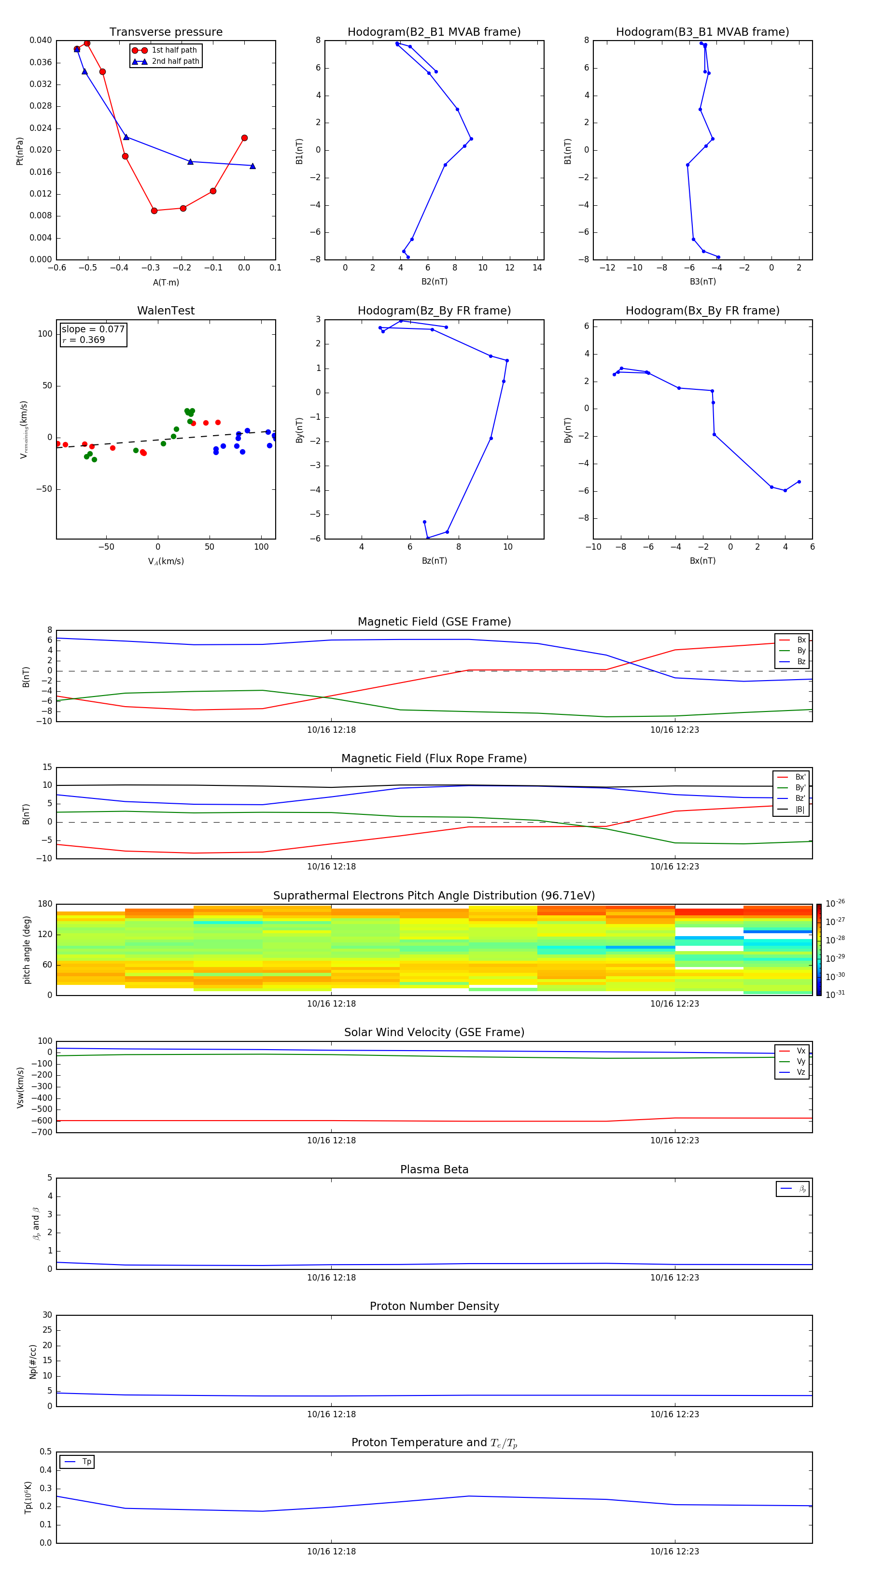The image size is (869, 1594).
Task: Click the 'B2(nT)' x-axis label
Action: [434, 282]
